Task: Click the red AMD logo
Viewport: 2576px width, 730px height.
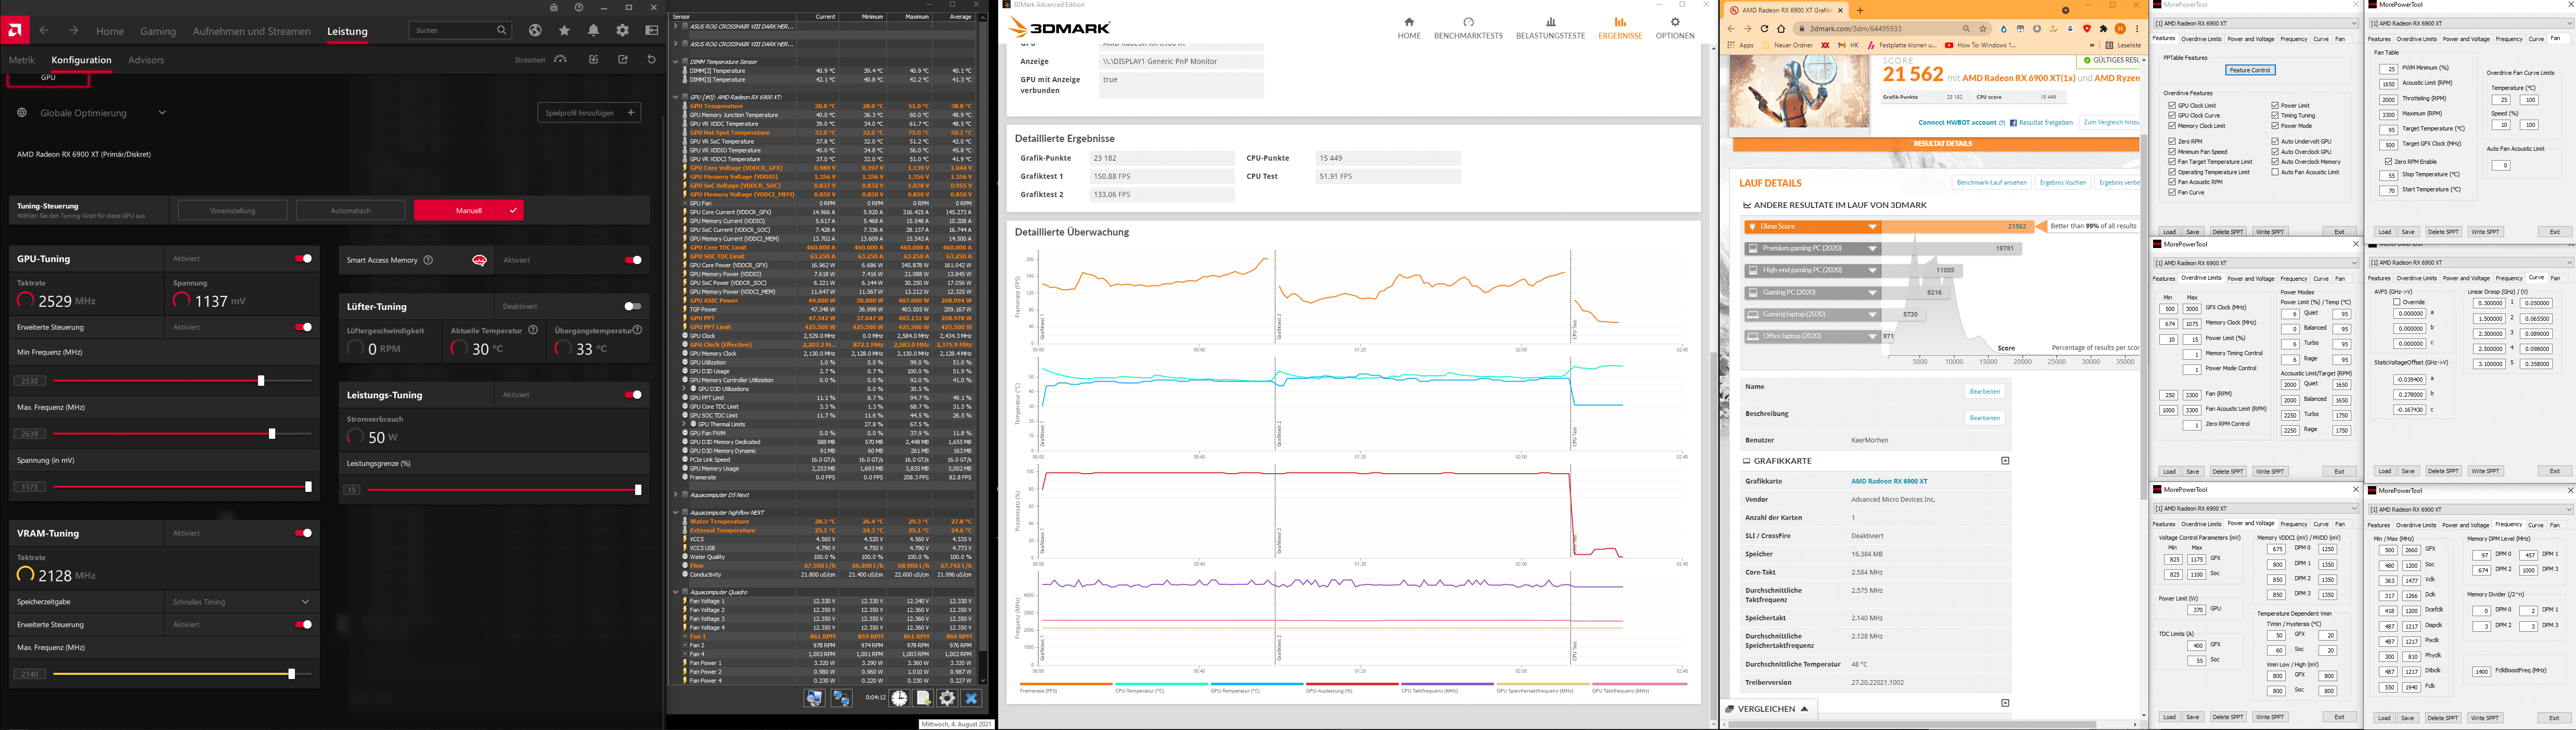Action: (x=15, y=30)
